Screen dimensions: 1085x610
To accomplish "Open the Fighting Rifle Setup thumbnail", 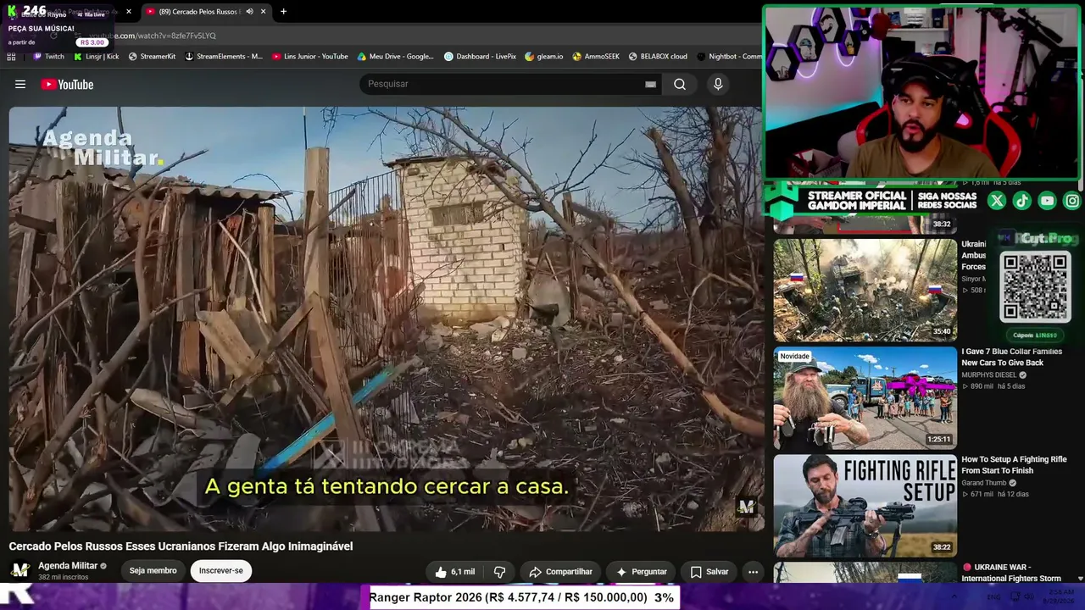I will pos(865,506).
